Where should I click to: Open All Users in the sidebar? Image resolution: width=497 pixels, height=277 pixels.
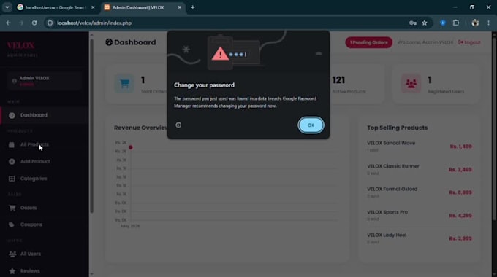pos(44,254)
